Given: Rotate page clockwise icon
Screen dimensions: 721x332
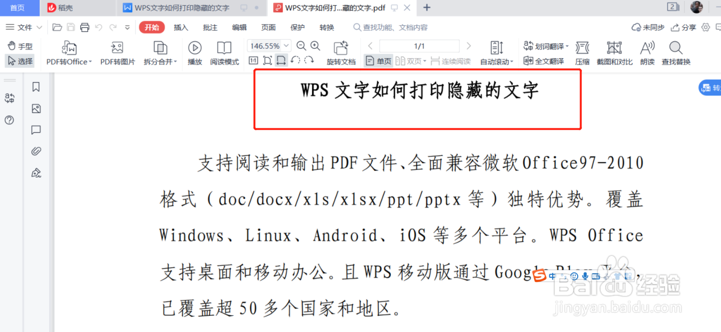Looking at the screenshot, I should click(309, 61).
